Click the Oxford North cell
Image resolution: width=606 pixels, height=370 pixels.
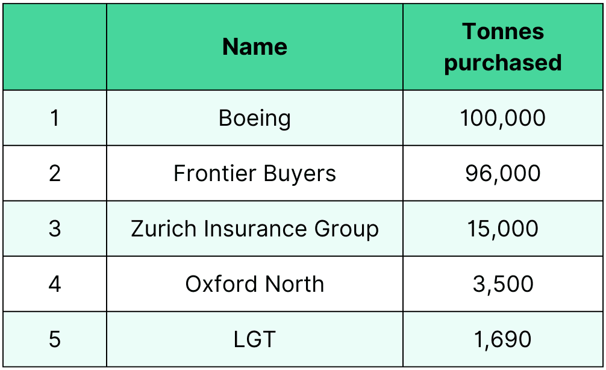(x=255, y=284)
